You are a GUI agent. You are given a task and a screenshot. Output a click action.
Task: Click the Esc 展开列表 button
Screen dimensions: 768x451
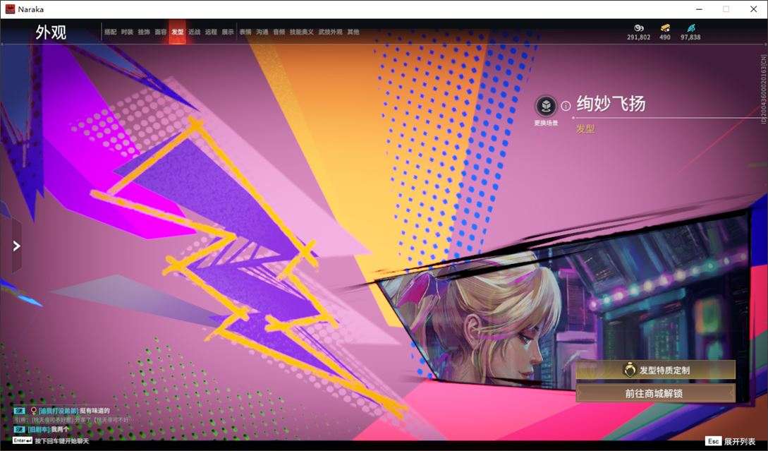(731, 441)
